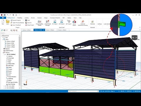Collapse the Storeys node in the tree
141x106 pixels.
click(3, 52)
